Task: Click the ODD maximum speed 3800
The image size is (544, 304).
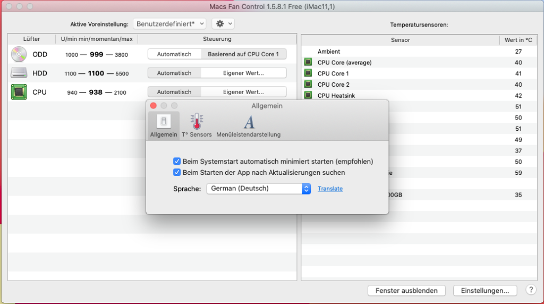Action: (x=121, y=55)
